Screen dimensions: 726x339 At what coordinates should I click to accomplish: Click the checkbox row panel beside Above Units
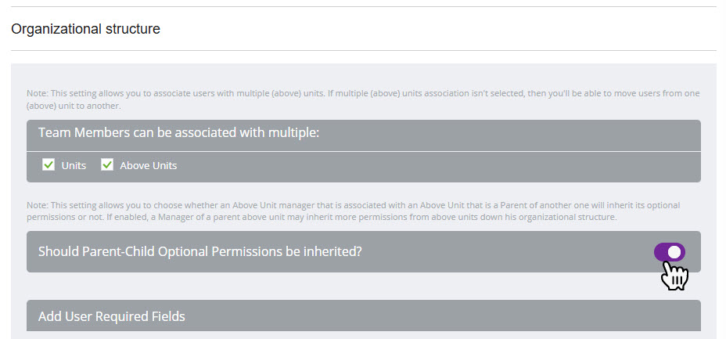pos(438,166)
